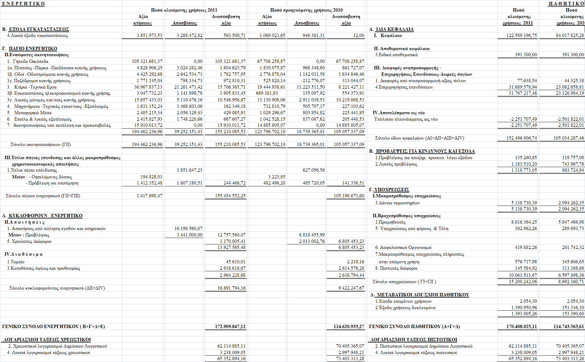Select the 16.891.794,16 total cell
This screenshot has height=362, width=585.
231,288
